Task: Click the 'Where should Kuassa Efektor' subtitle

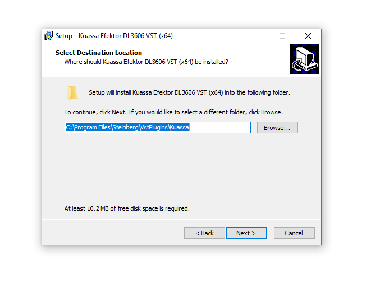Action: 146,62
